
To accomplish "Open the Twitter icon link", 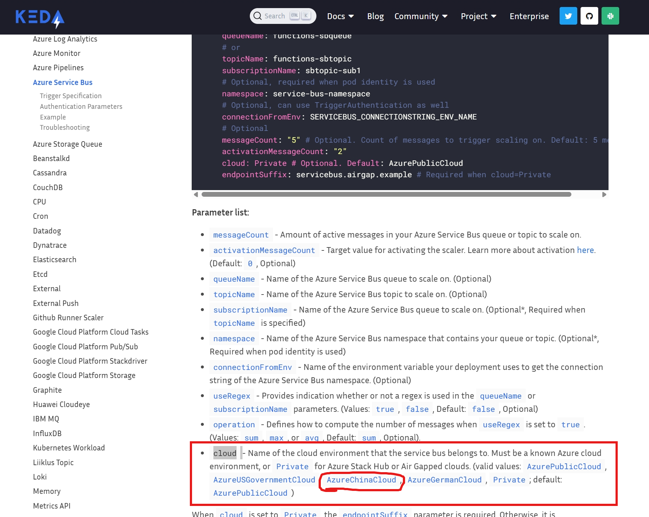I will 568,16.
